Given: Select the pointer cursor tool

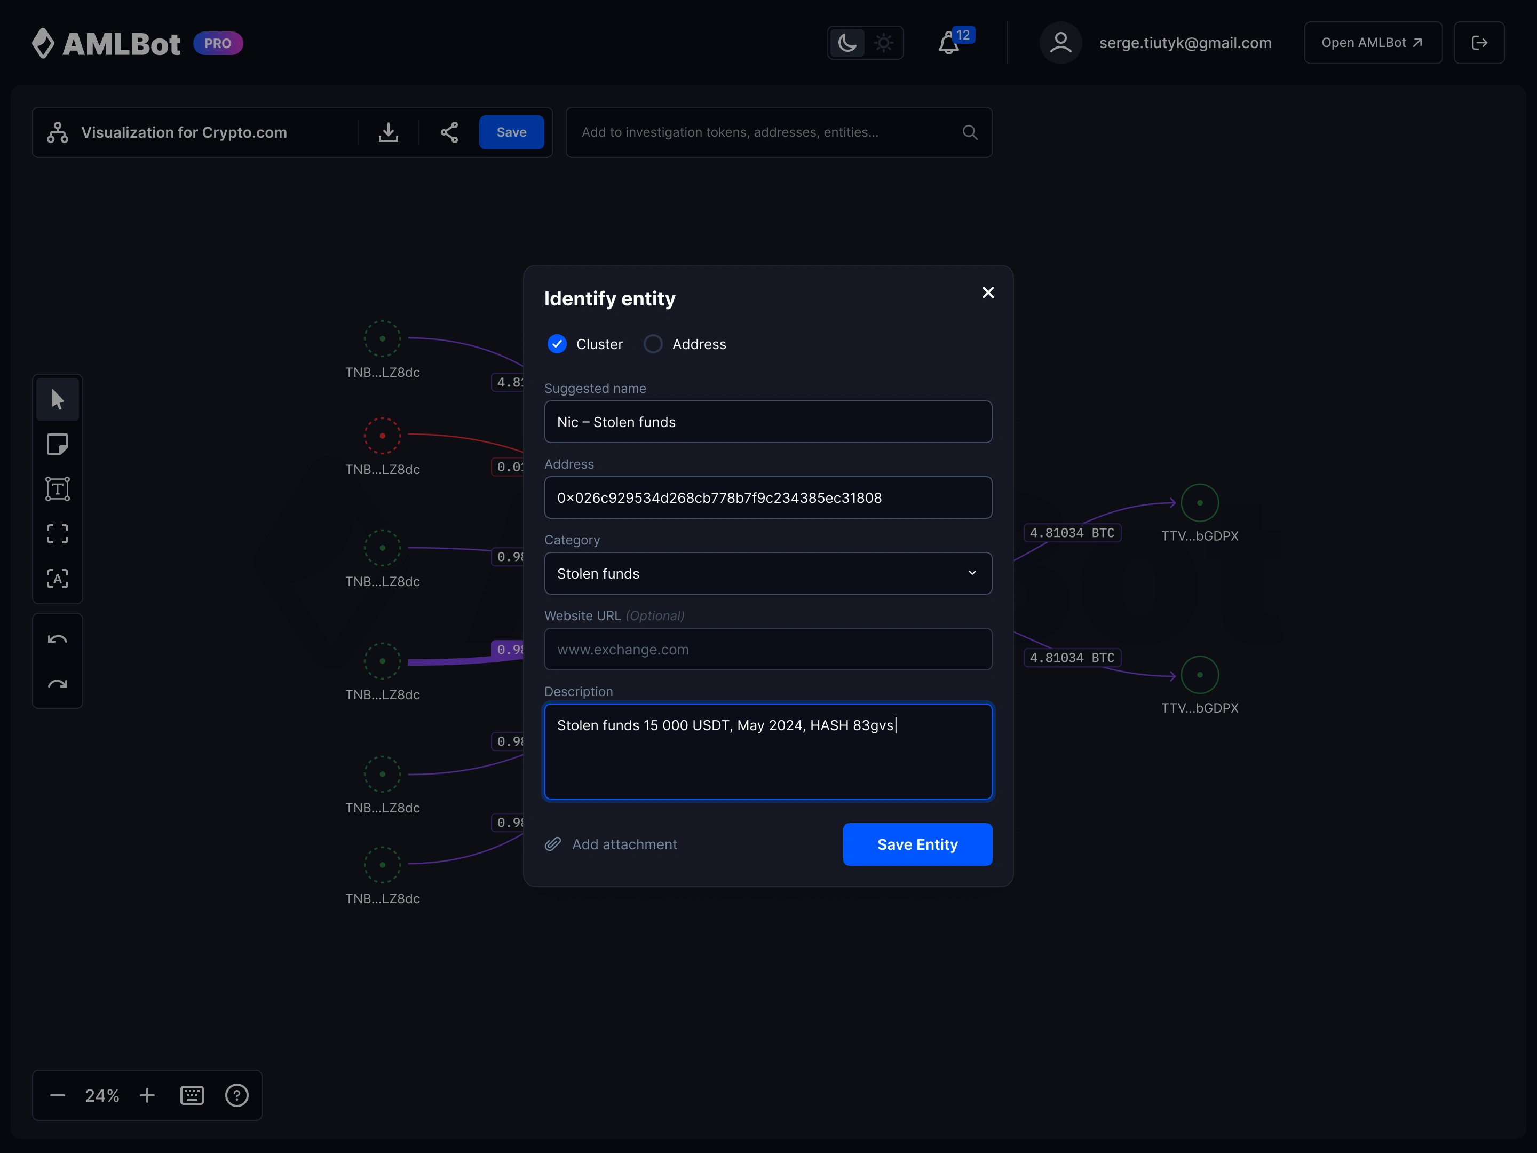Looking at the screenshot, I should (58, 399).
